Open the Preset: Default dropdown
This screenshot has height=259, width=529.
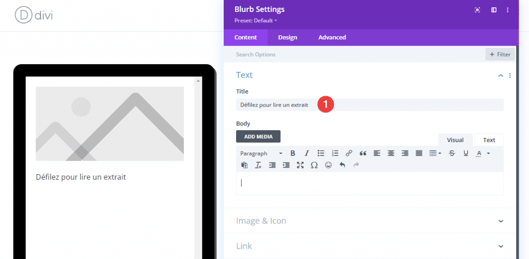click(255, 21)
